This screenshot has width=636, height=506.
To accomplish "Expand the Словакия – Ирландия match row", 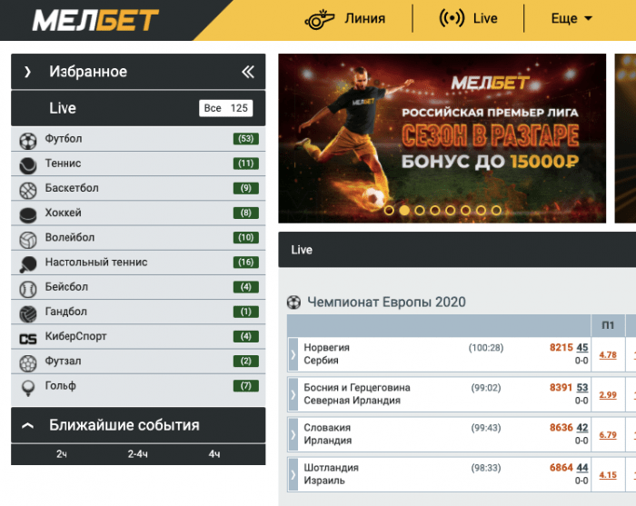I will (293, 434).
